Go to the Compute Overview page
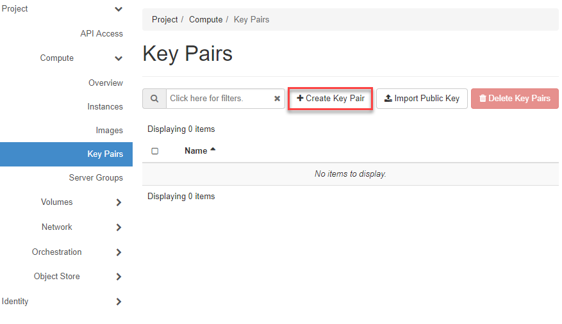 [x=106, y=83]
